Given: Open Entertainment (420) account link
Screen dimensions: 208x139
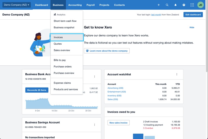Looking at the screenshot, I should [117, 92].
